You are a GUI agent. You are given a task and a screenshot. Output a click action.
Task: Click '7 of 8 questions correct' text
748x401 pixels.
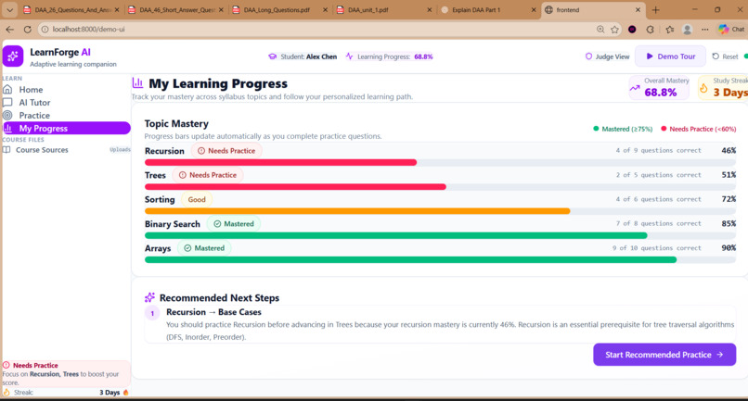(658, 223)
